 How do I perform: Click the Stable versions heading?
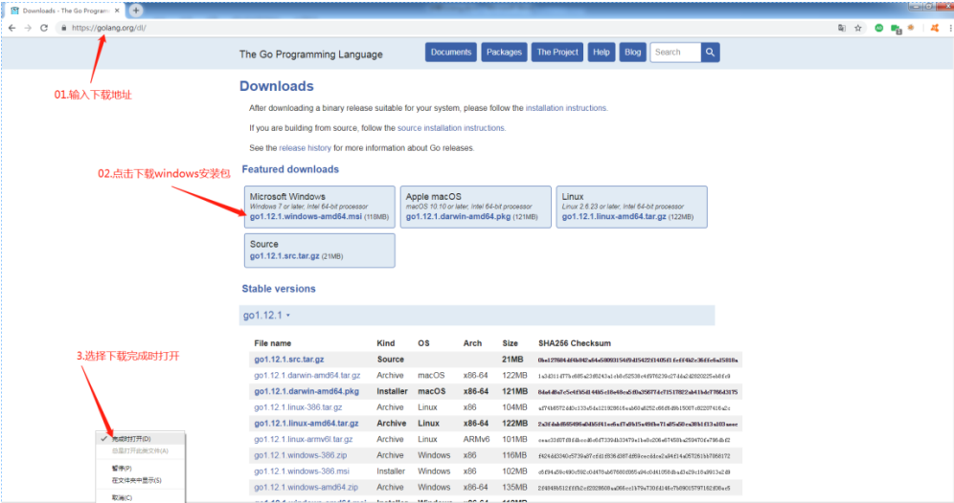279,289
